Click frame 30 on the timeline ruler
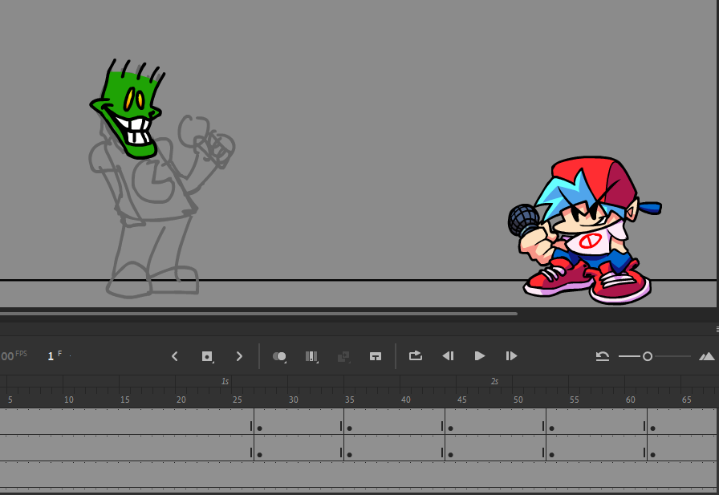719x495 pixels. coord(294,400)
